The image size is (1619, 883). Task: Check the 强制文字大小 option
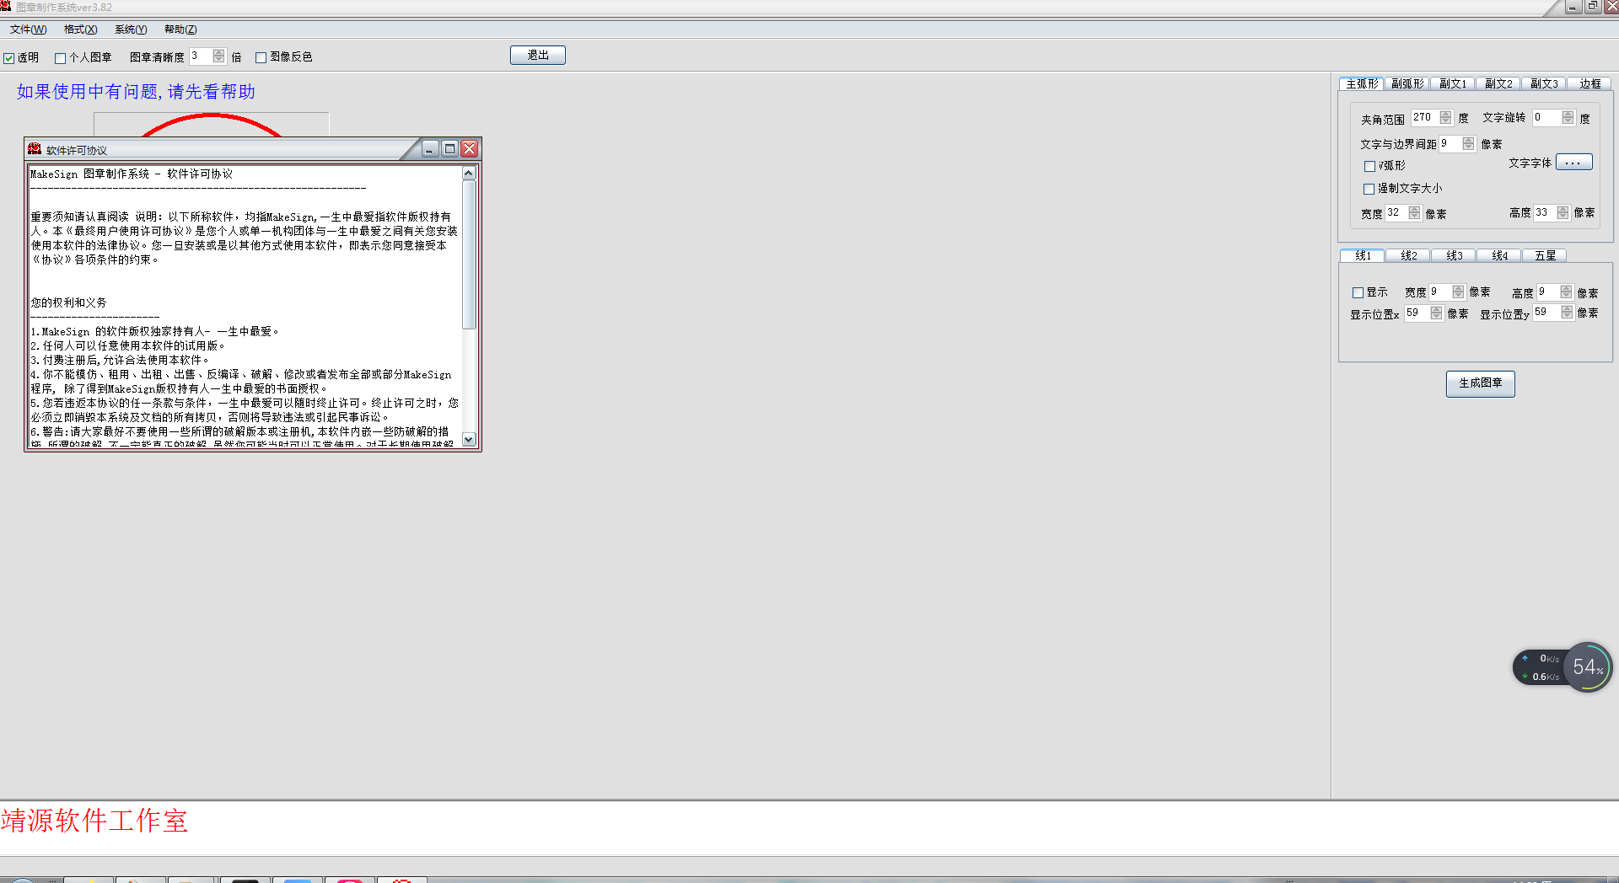point(1369,189)
